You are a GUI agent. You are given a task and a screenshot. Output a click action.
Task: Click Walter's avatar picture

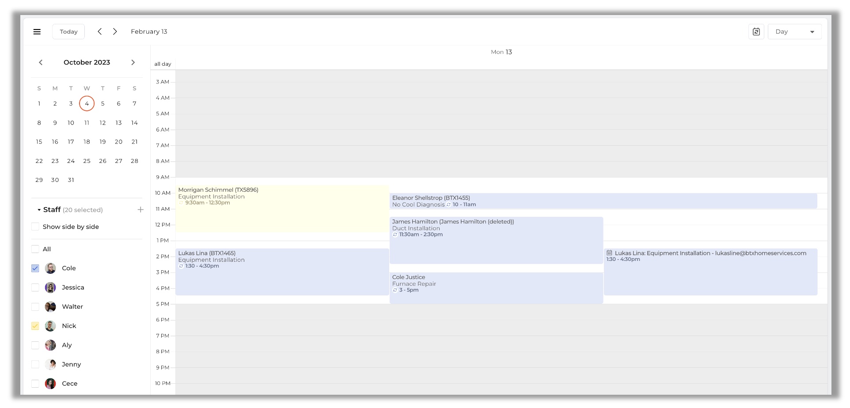coord(50,307)
